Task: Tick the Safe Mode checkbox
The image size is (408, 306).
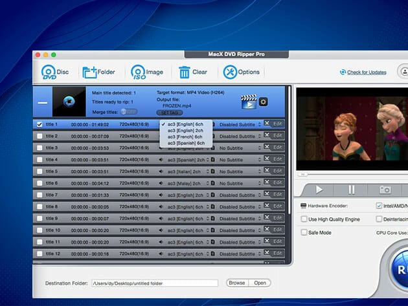Action: point(303,232)
